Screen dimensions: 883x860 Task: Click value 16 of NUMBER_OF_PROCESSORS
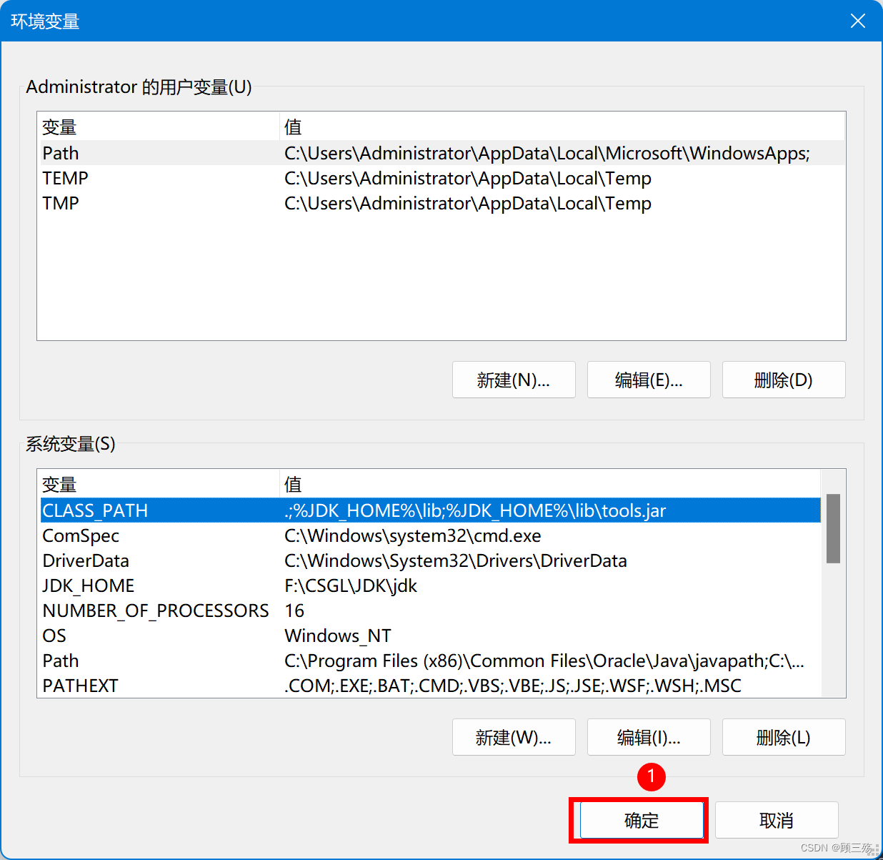pos(294,611)
